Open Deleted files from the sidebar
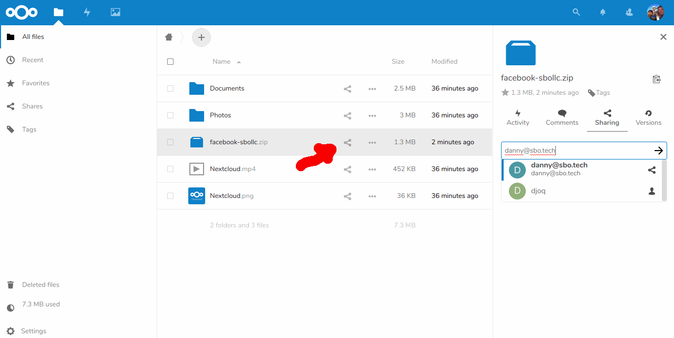 click(41, 284)
